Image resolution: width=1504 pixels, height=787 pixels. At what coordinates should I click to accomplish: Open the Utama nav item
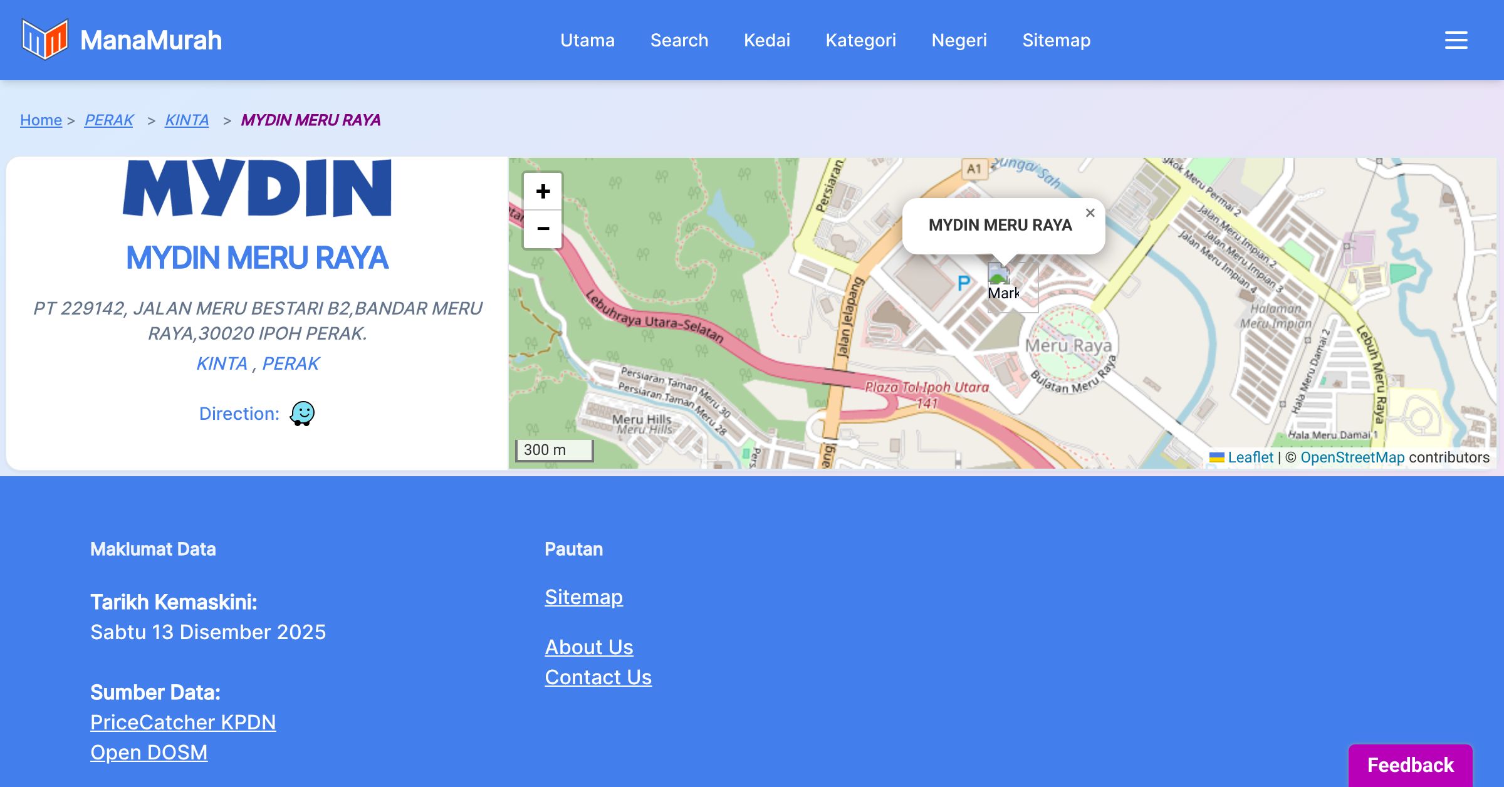click(x=587, y=40)
